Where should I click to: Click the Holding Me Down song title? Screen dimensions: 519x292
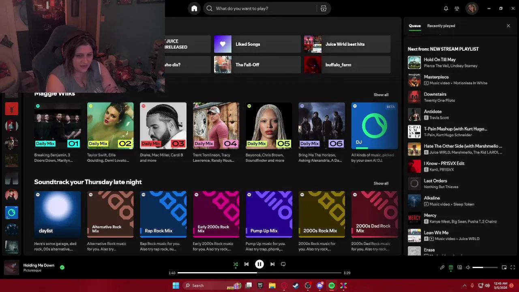pyautogui.click(x=39, y=265)
